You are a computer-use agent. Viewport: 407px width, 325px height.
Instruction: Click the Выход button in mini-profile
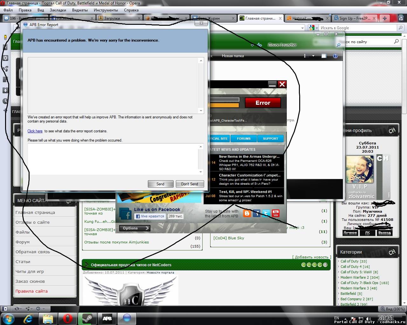click(384, 233)
